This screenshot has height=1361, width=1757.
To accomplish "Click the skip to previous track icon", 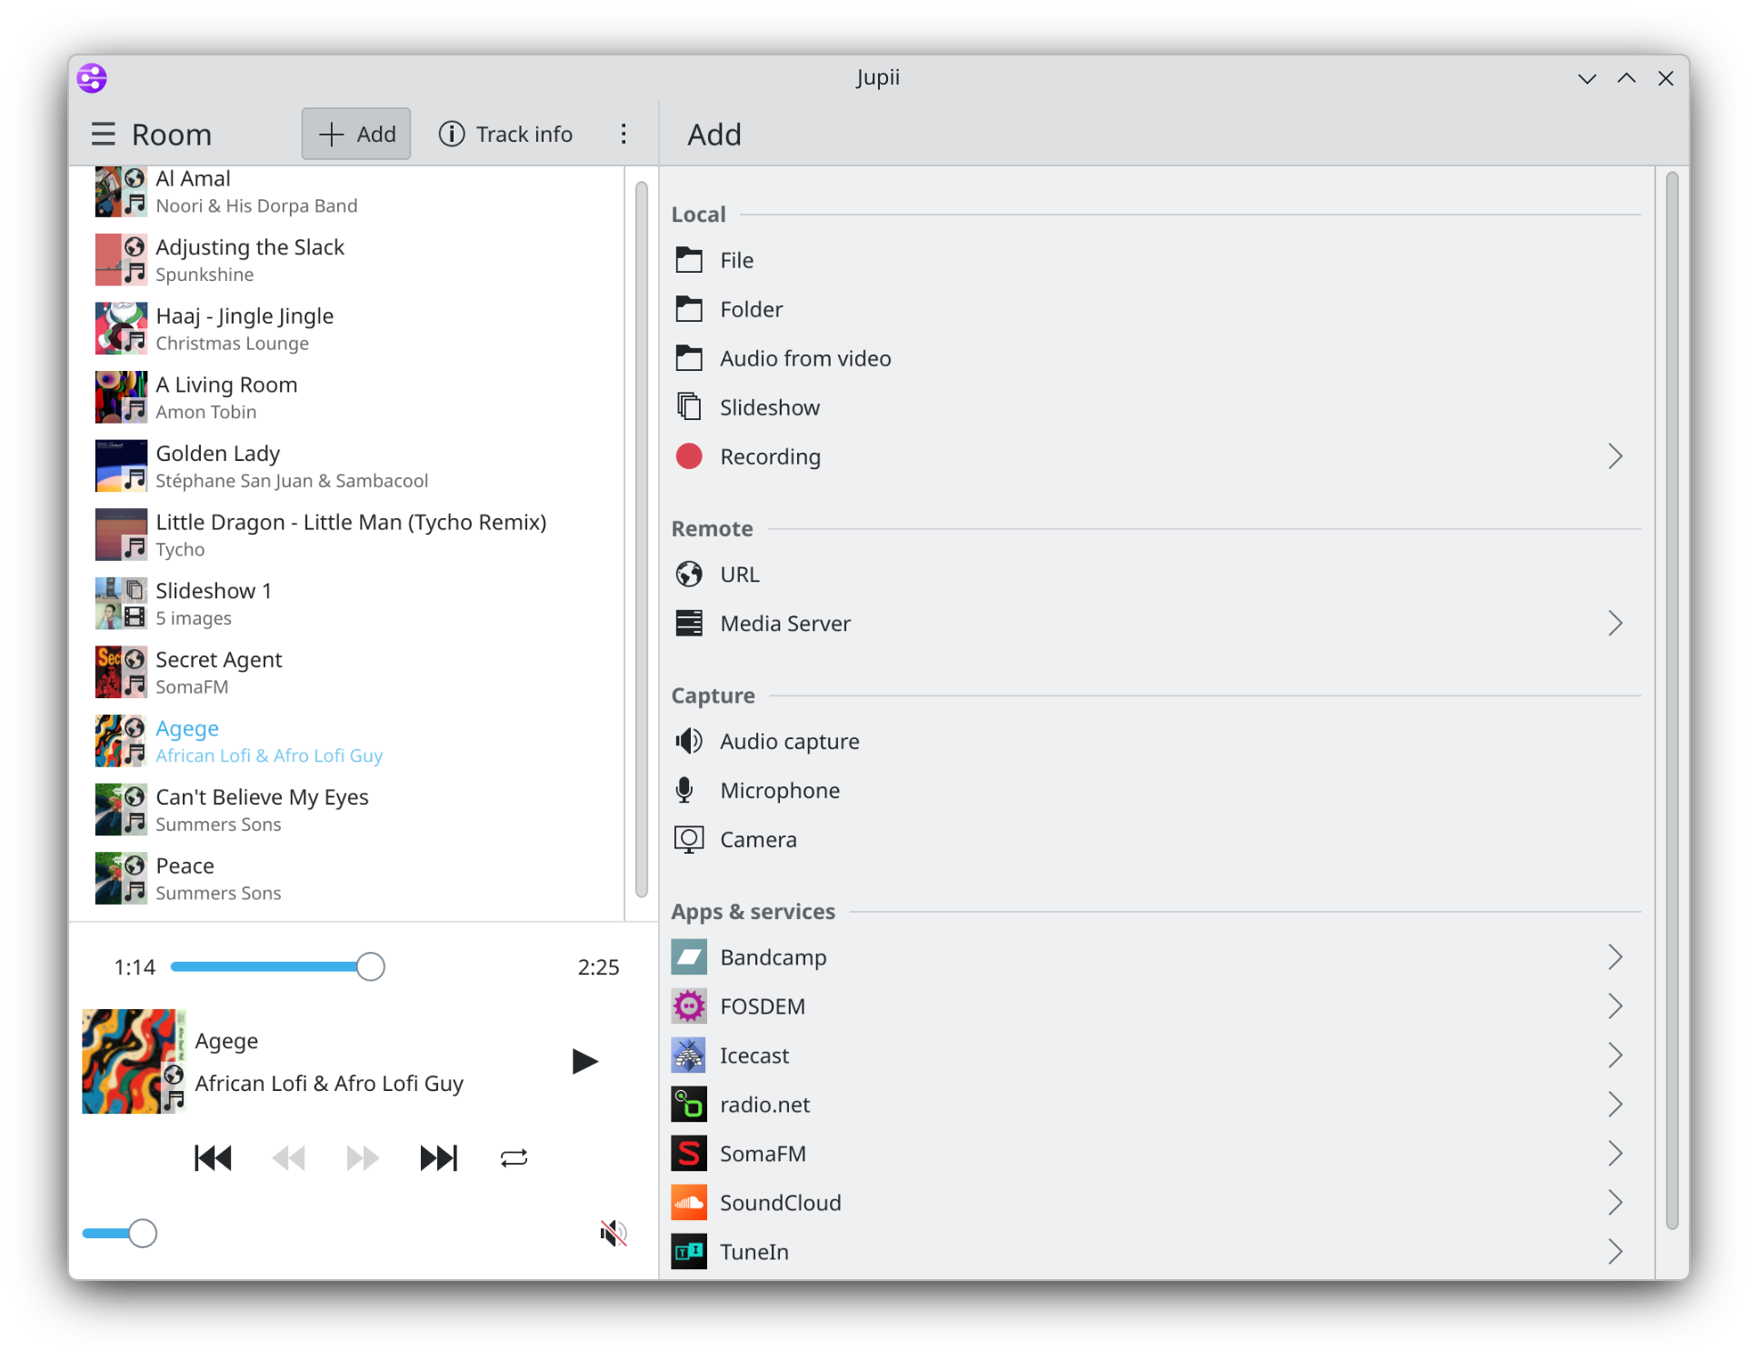I will pyautogui.click(x=213, y=1157).
